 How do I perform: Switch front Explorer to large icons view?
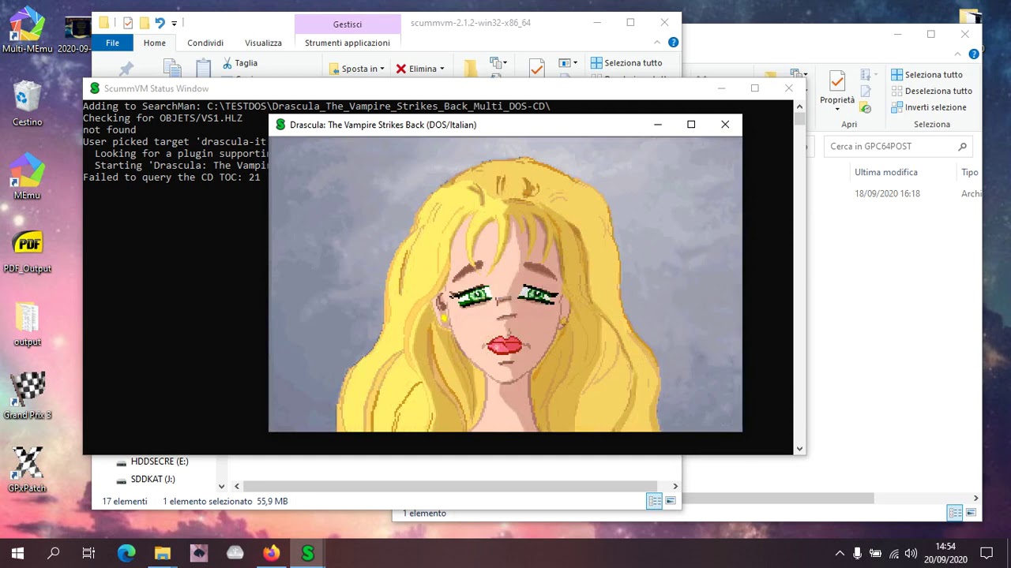click(x=671, y=501)
